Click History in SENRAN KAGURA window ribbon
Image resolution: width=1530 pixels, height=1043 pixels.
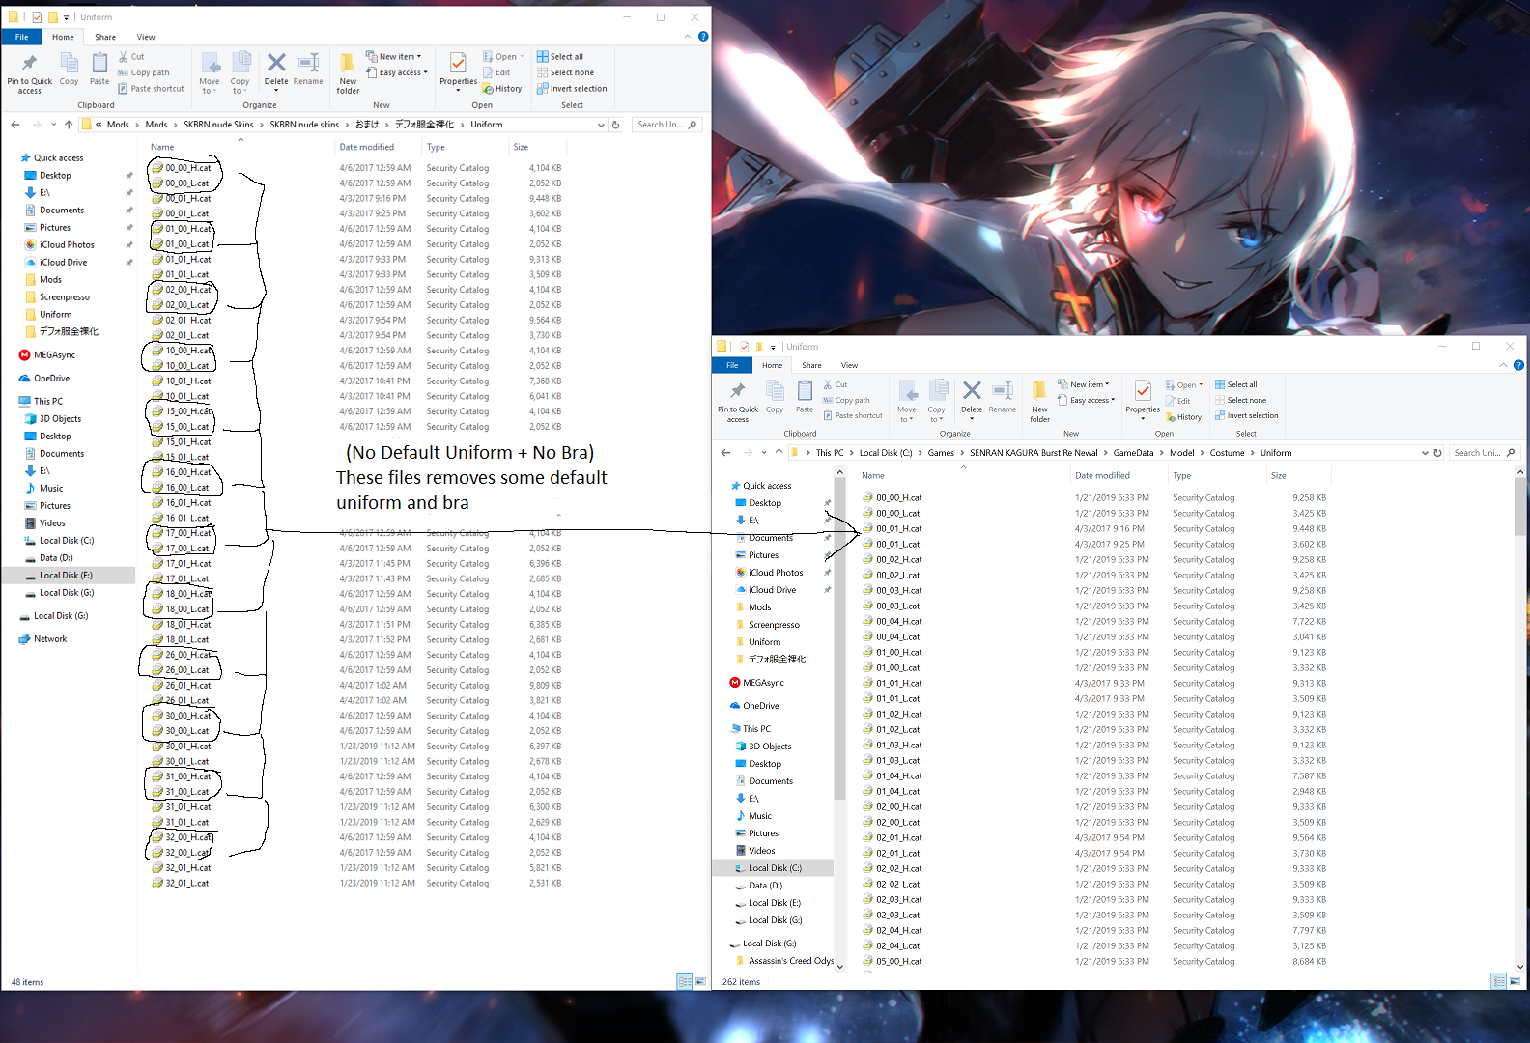coord(1183,417)
